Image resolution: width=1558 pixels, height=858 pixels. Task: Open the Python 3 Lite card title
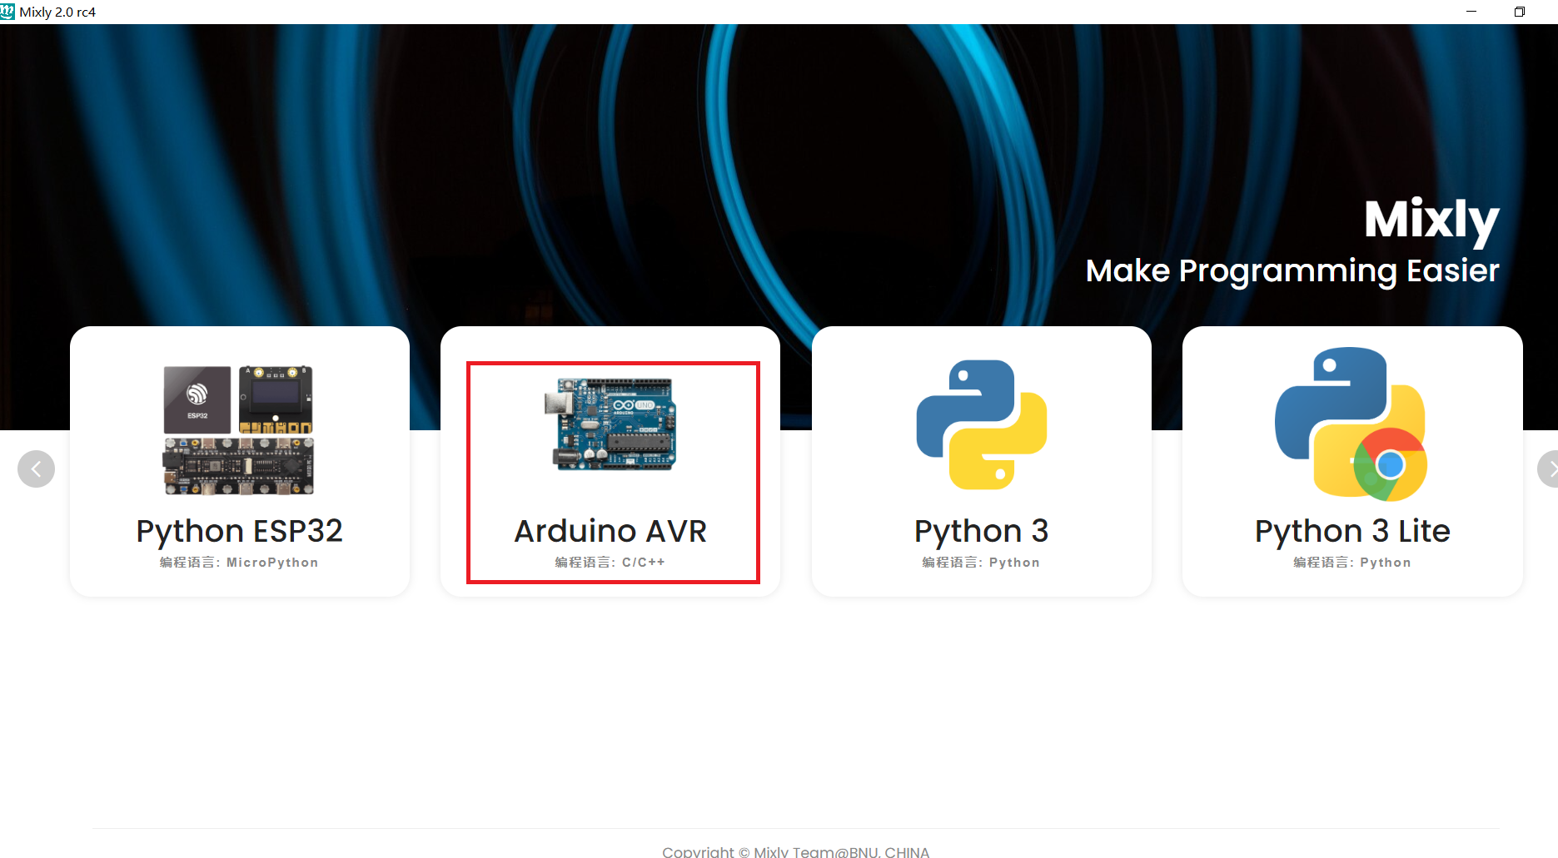click(1352, 531)
